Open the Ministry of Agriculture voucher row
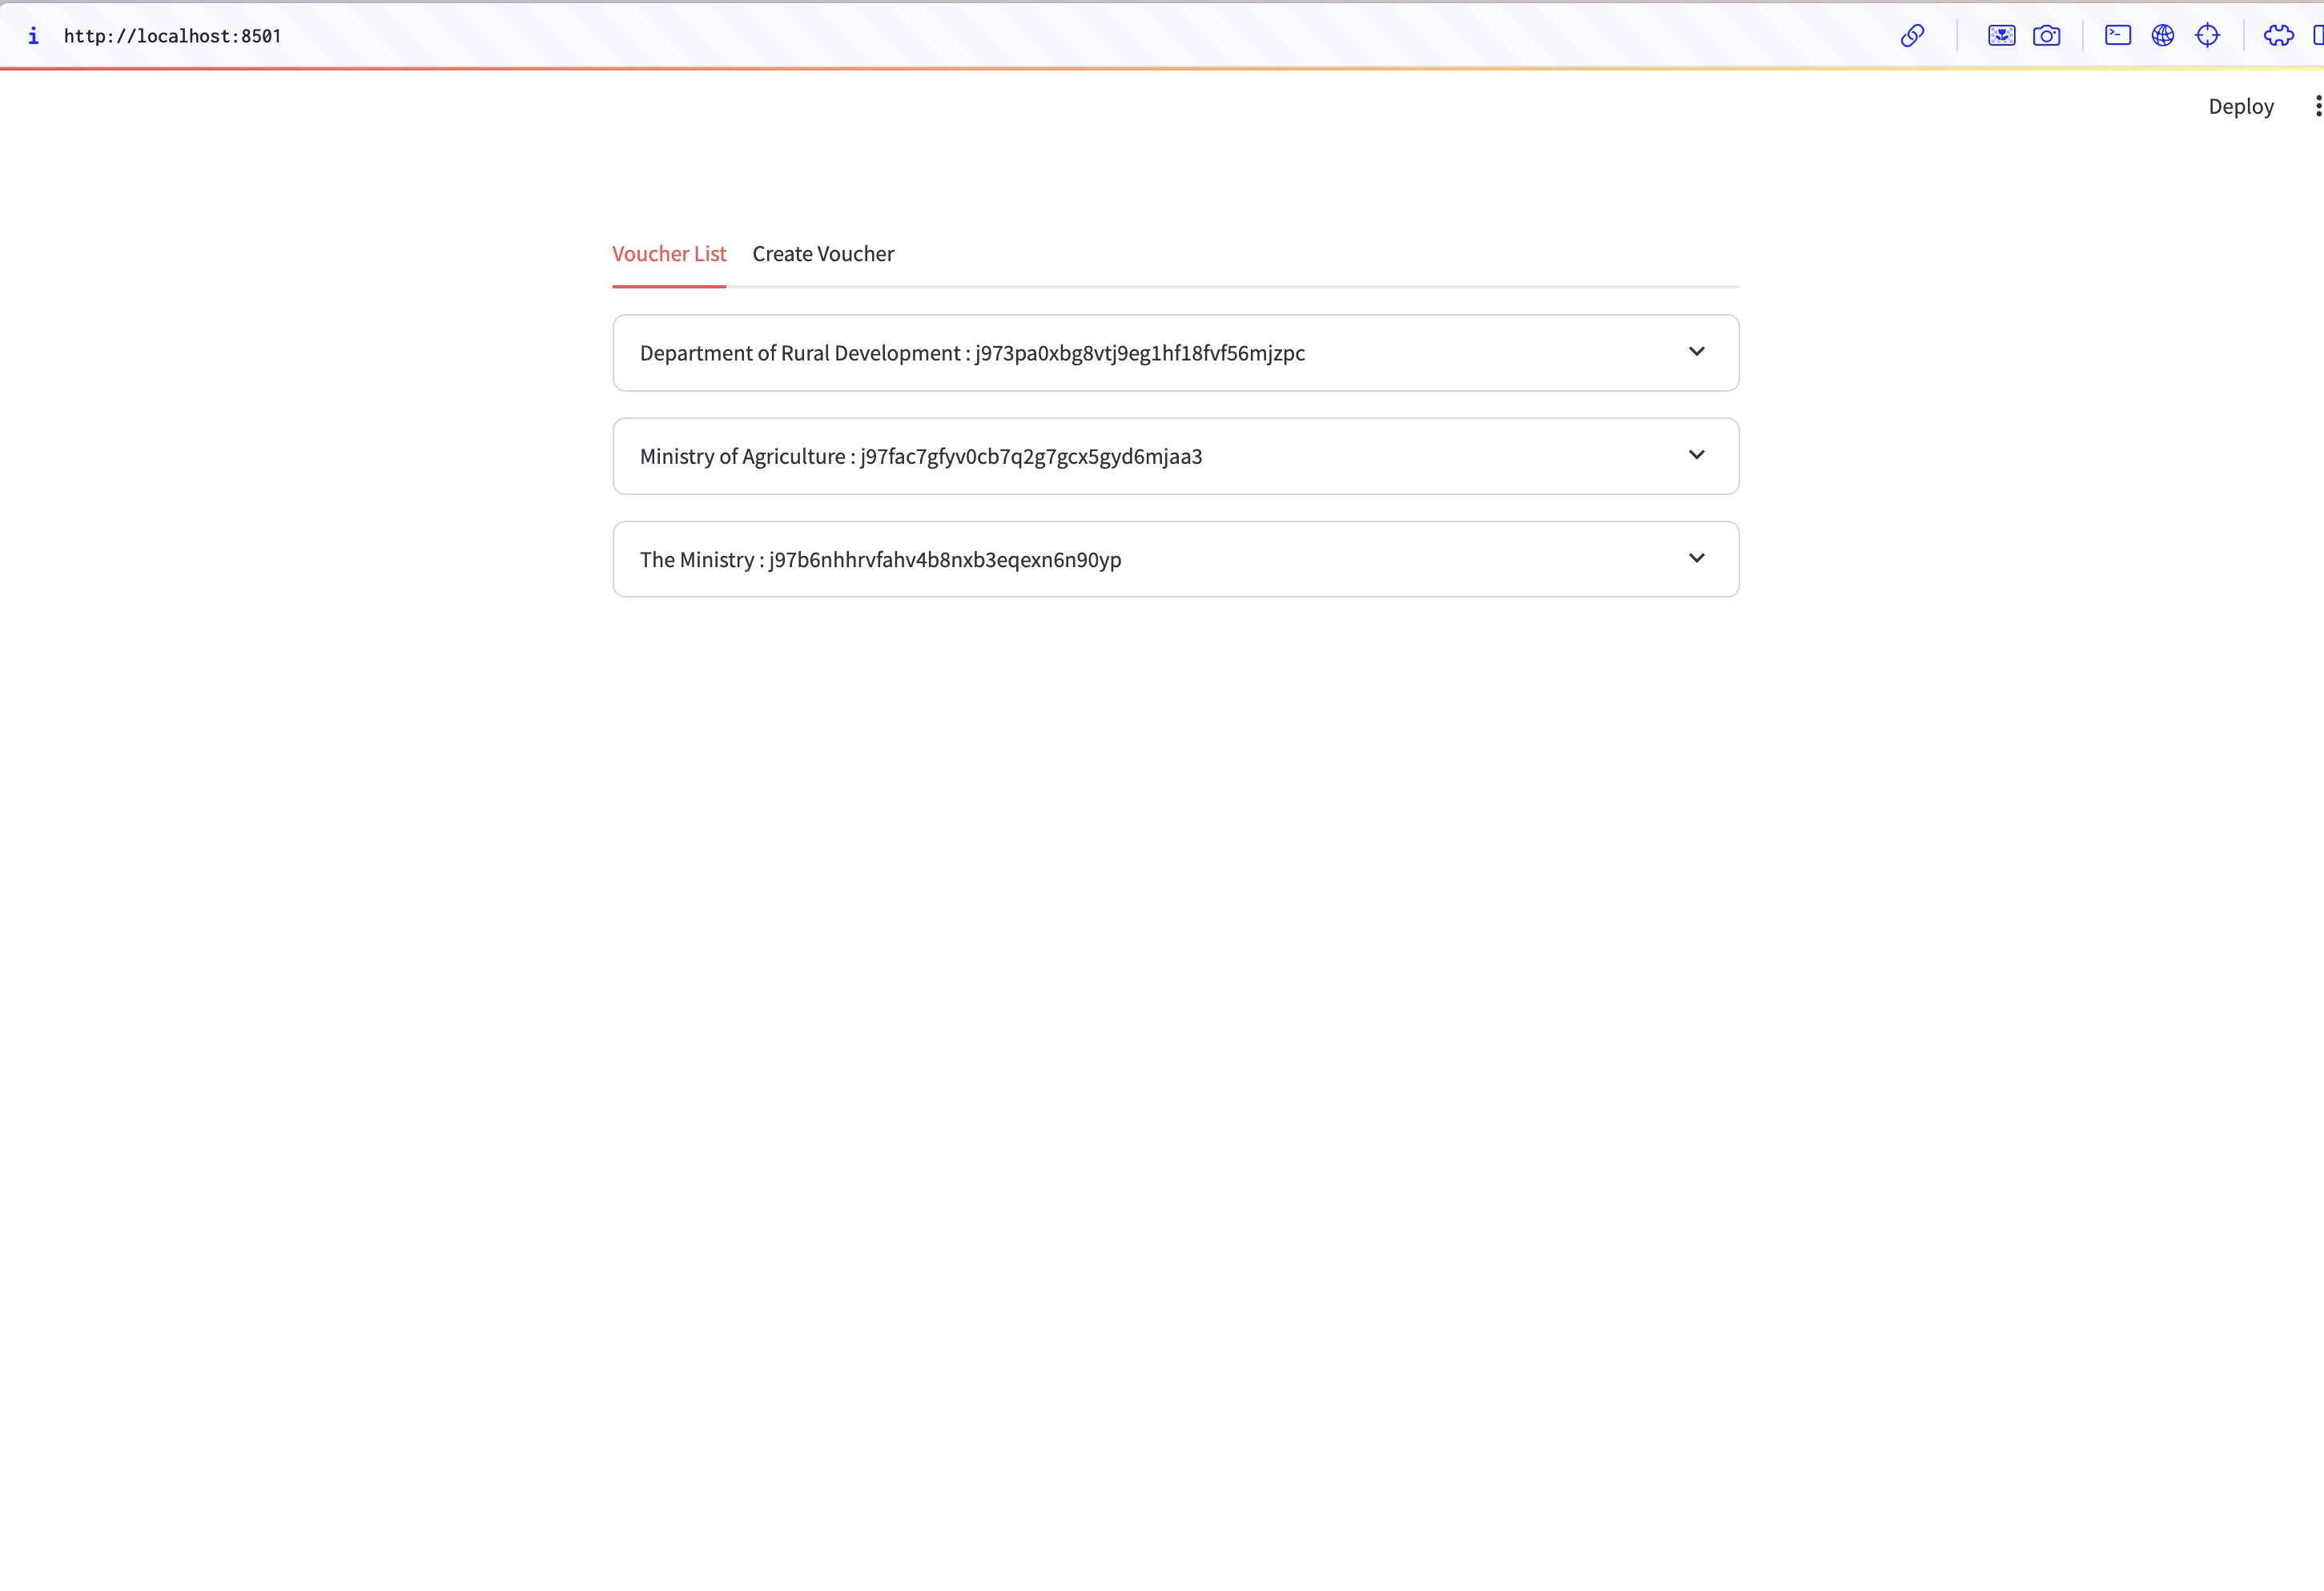 coord(920,457)
